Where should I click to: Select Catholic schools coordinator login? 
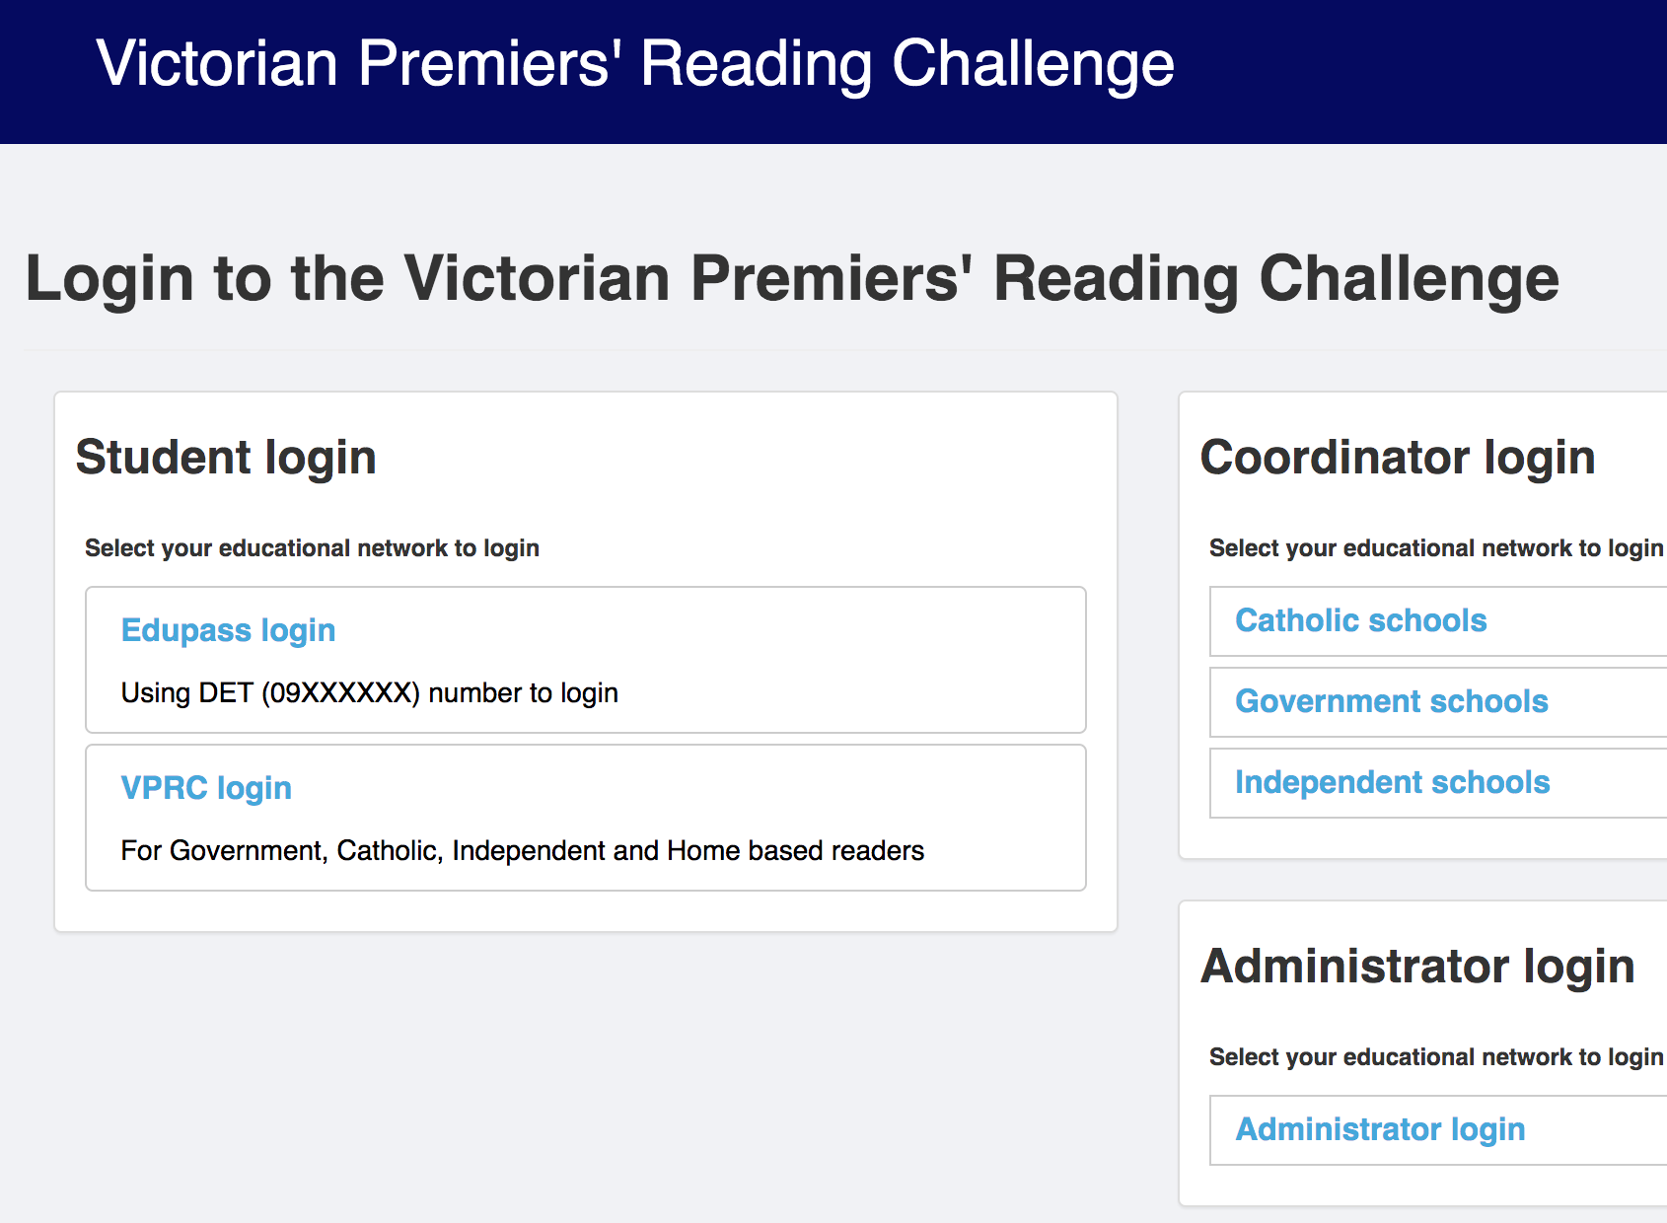1360,620
